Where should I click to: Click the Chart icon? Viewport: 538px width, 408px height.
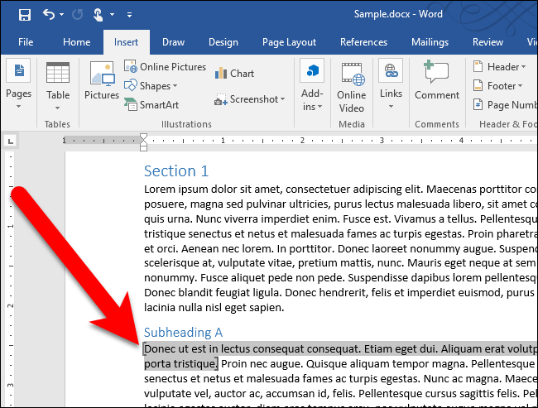tap(234, 74)
